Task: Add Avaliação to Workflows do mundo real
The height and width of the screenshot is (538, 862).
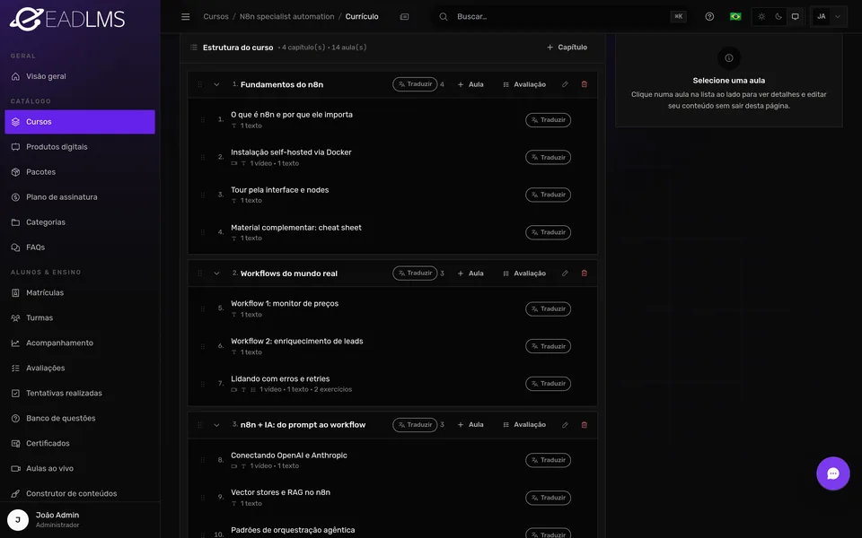Action: [x=524, y=273]
